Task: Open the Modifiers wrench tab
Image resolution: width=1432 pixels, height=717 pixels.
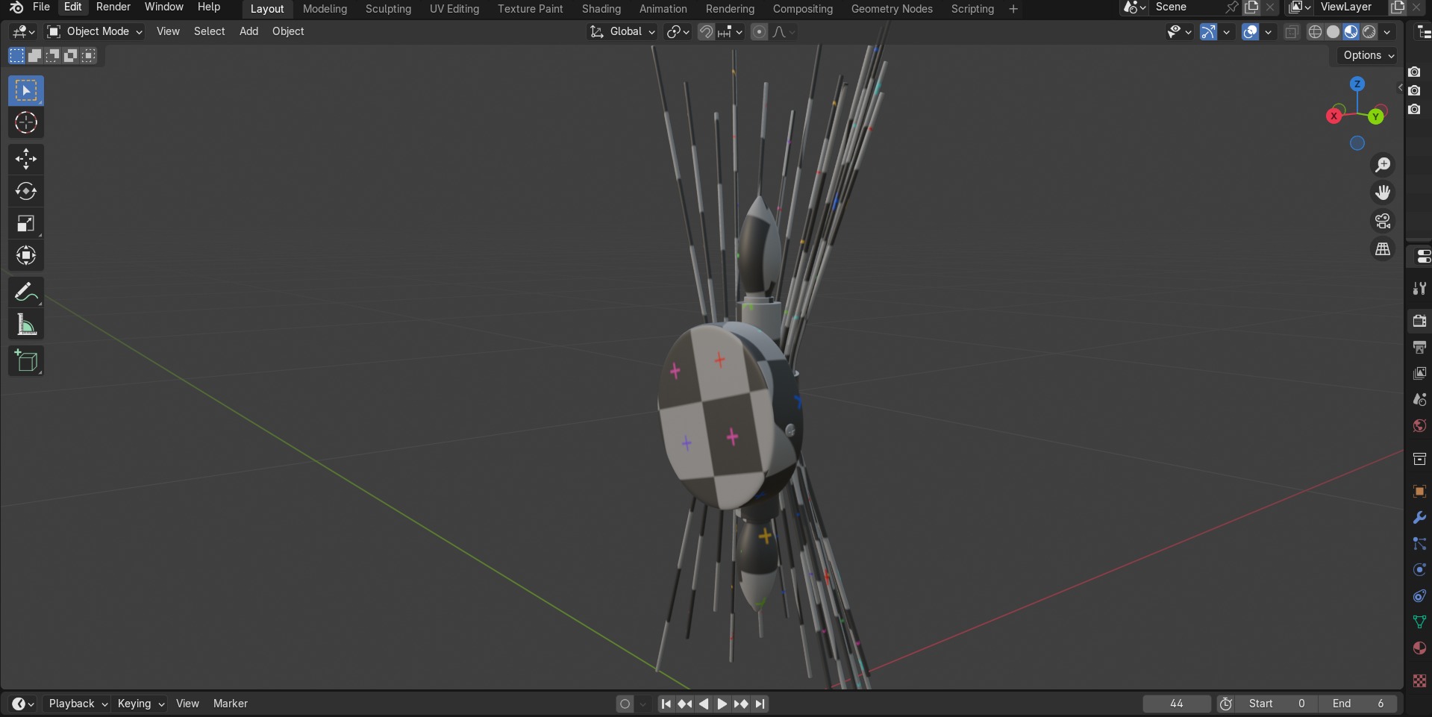Action: coord(1419,518)
